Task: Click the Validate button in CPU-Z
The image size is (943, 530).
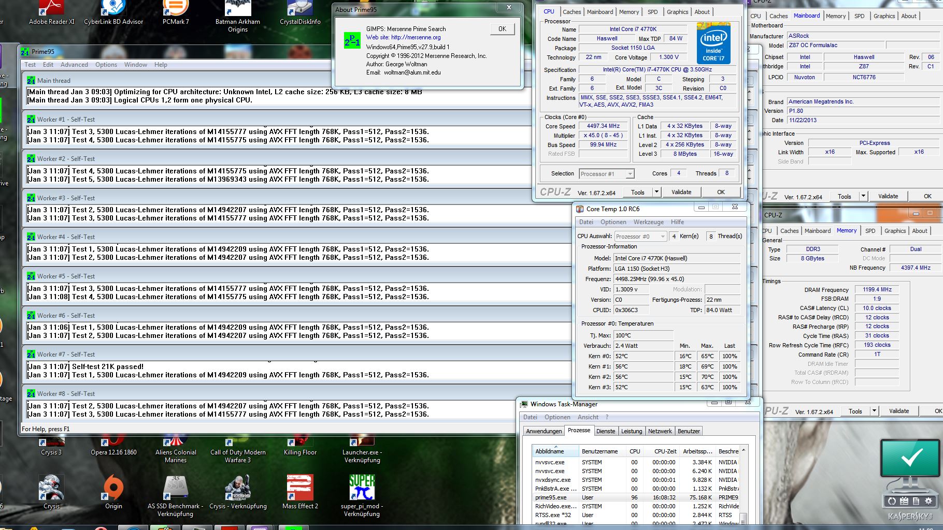Action: [x=681, y=192]
